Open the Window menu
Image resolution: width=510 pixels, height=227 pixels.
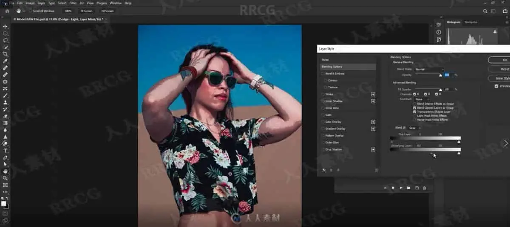tap(116, 3)
